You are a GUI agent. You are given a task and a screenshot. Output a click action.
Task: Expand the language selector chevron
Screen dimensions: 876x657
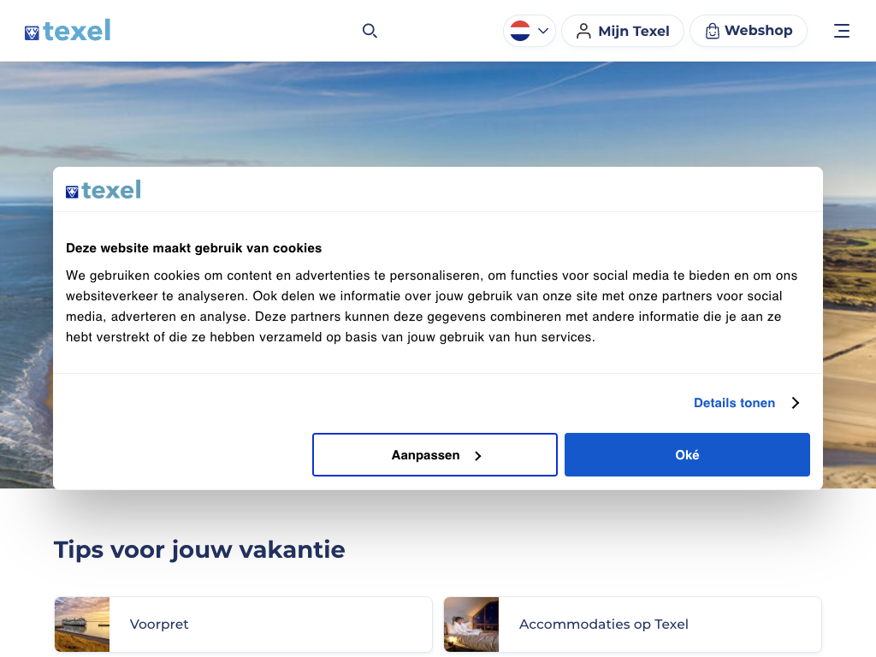point(543,31)
